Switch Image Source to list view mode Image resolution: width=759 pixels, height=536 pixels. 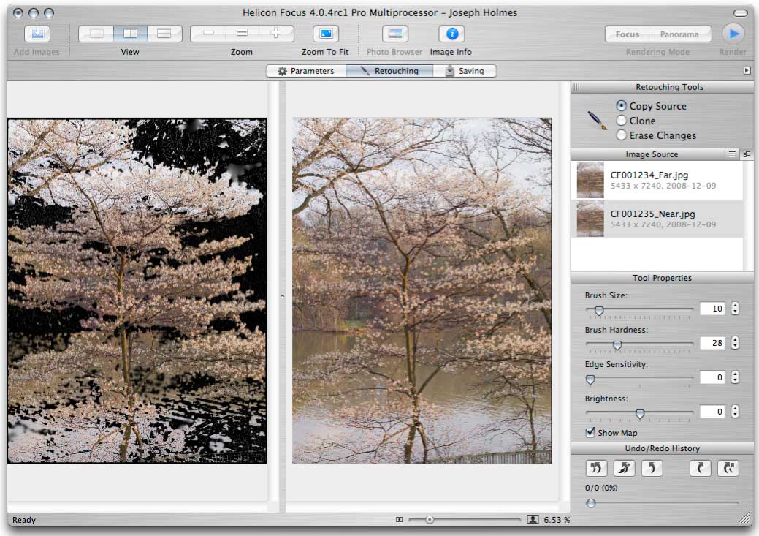pos(732,154)
